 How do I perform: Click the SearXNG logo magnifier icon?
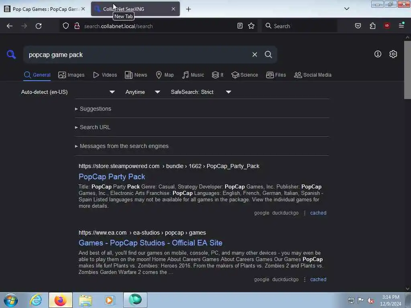tap(11, 55)
